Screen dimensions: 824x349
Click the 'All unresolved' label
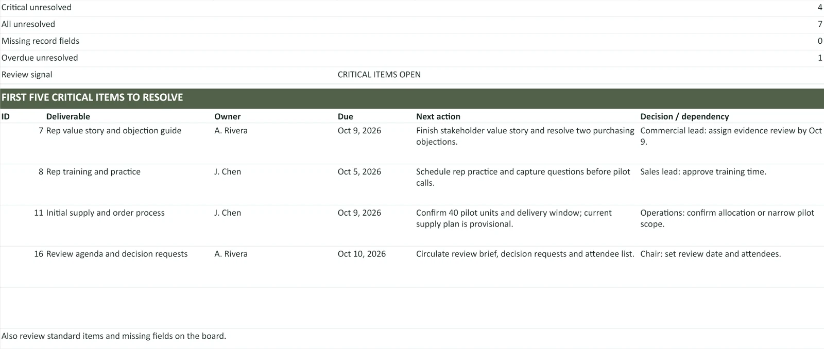[x=28, y=24]
